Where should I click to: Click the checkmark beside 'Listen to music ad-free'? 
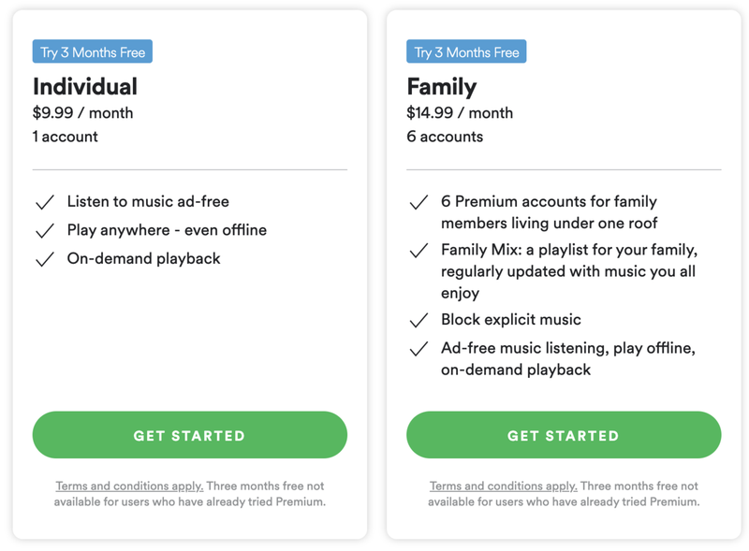pos(44,200)
